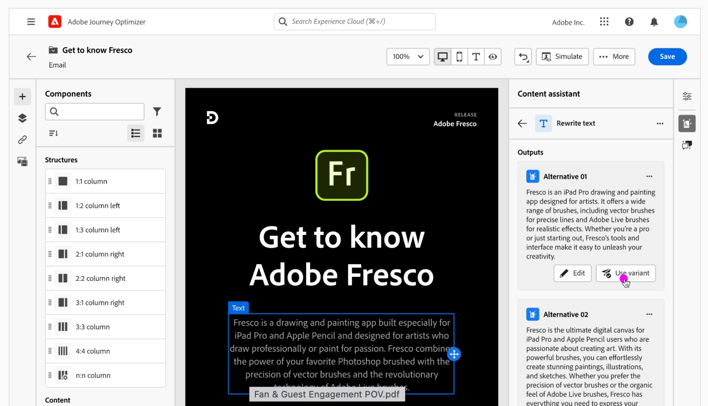The image size is (708, 406).
Task: Switch components to list view
Action: tap(135, 133)
